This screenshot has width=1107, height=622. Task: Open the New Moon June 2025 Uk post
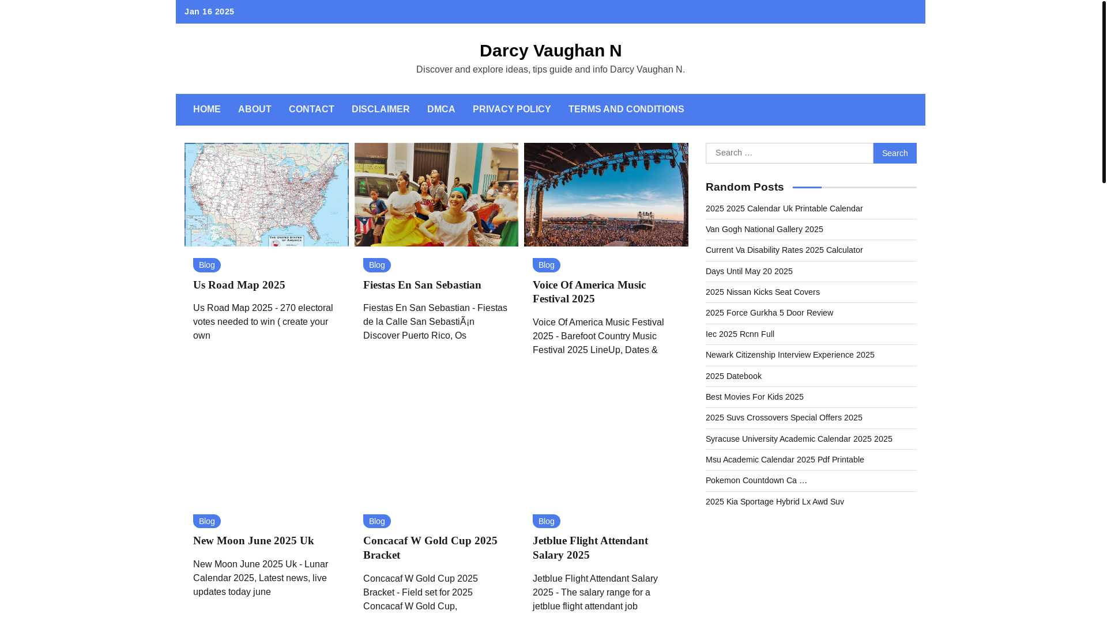click(254, 541)
